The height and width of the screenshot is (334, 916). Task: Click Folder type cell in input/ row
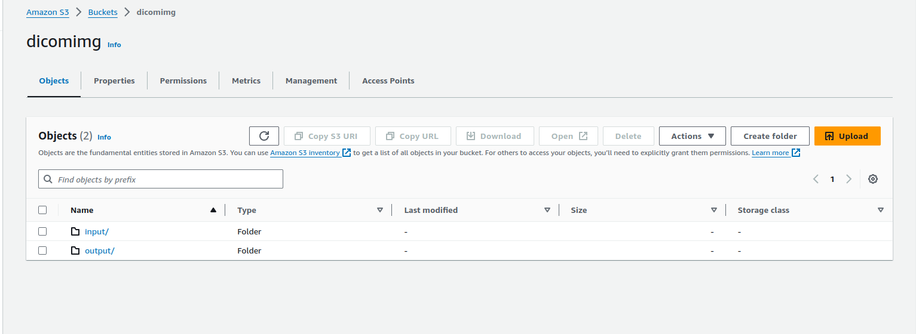coord(249,231)
